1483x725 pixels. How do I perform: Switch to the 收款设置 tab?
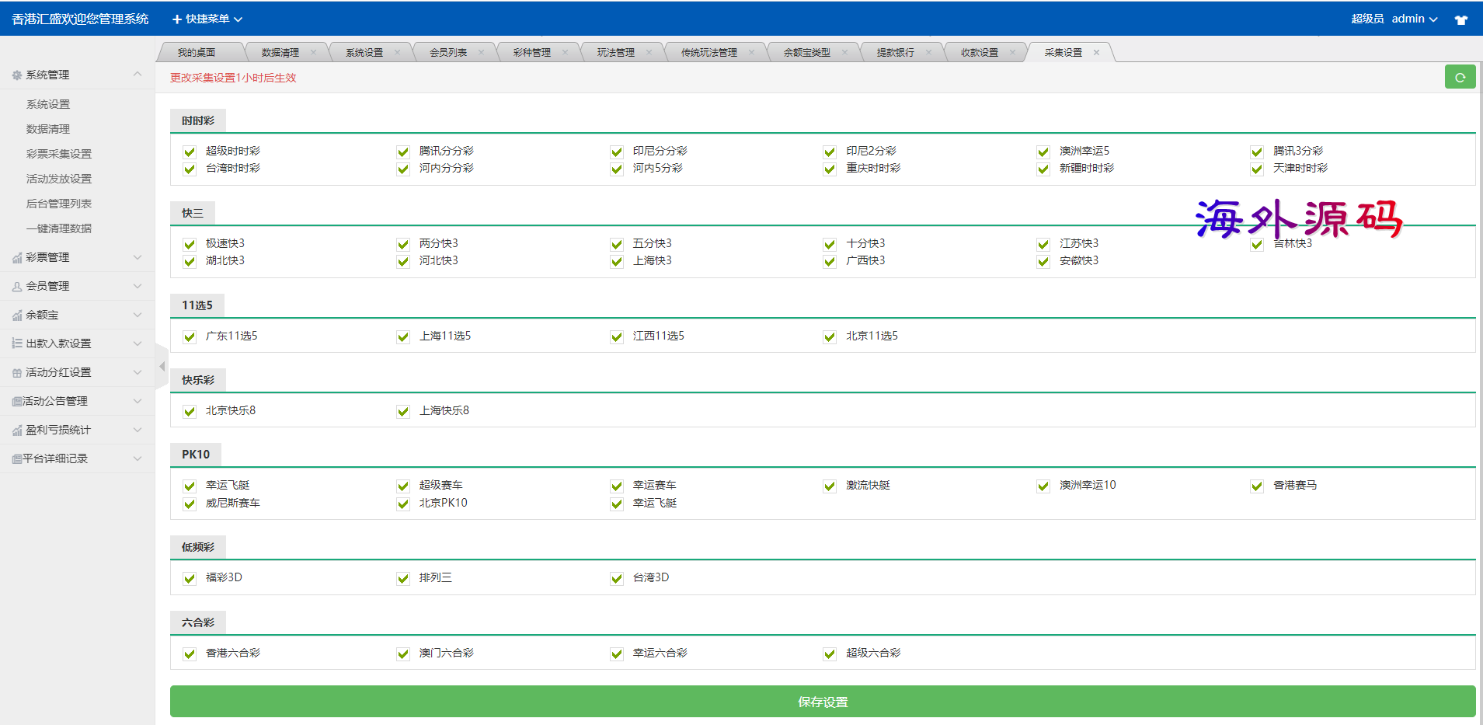click(x=980, y=53)
